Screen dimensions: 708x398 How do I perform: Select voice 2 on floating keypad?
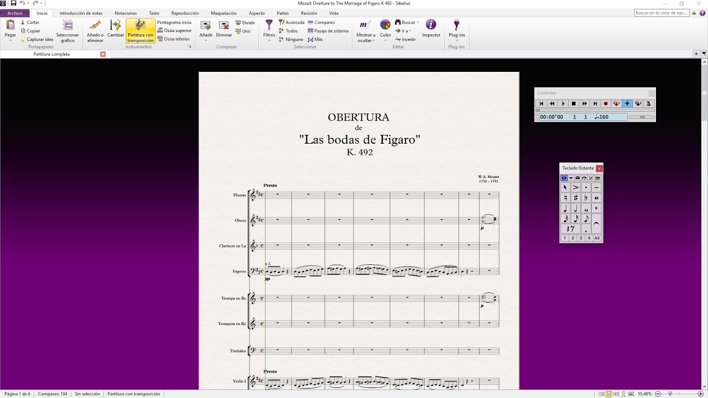(x=572, y=238)
